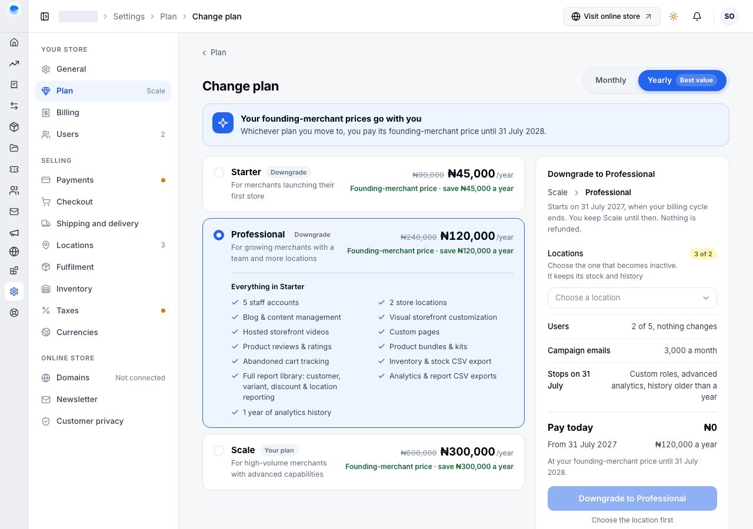This screenshot has width=753, height=529.
Task: Click Settings in the breadcrumb
Action: click(x=129, y=16)
